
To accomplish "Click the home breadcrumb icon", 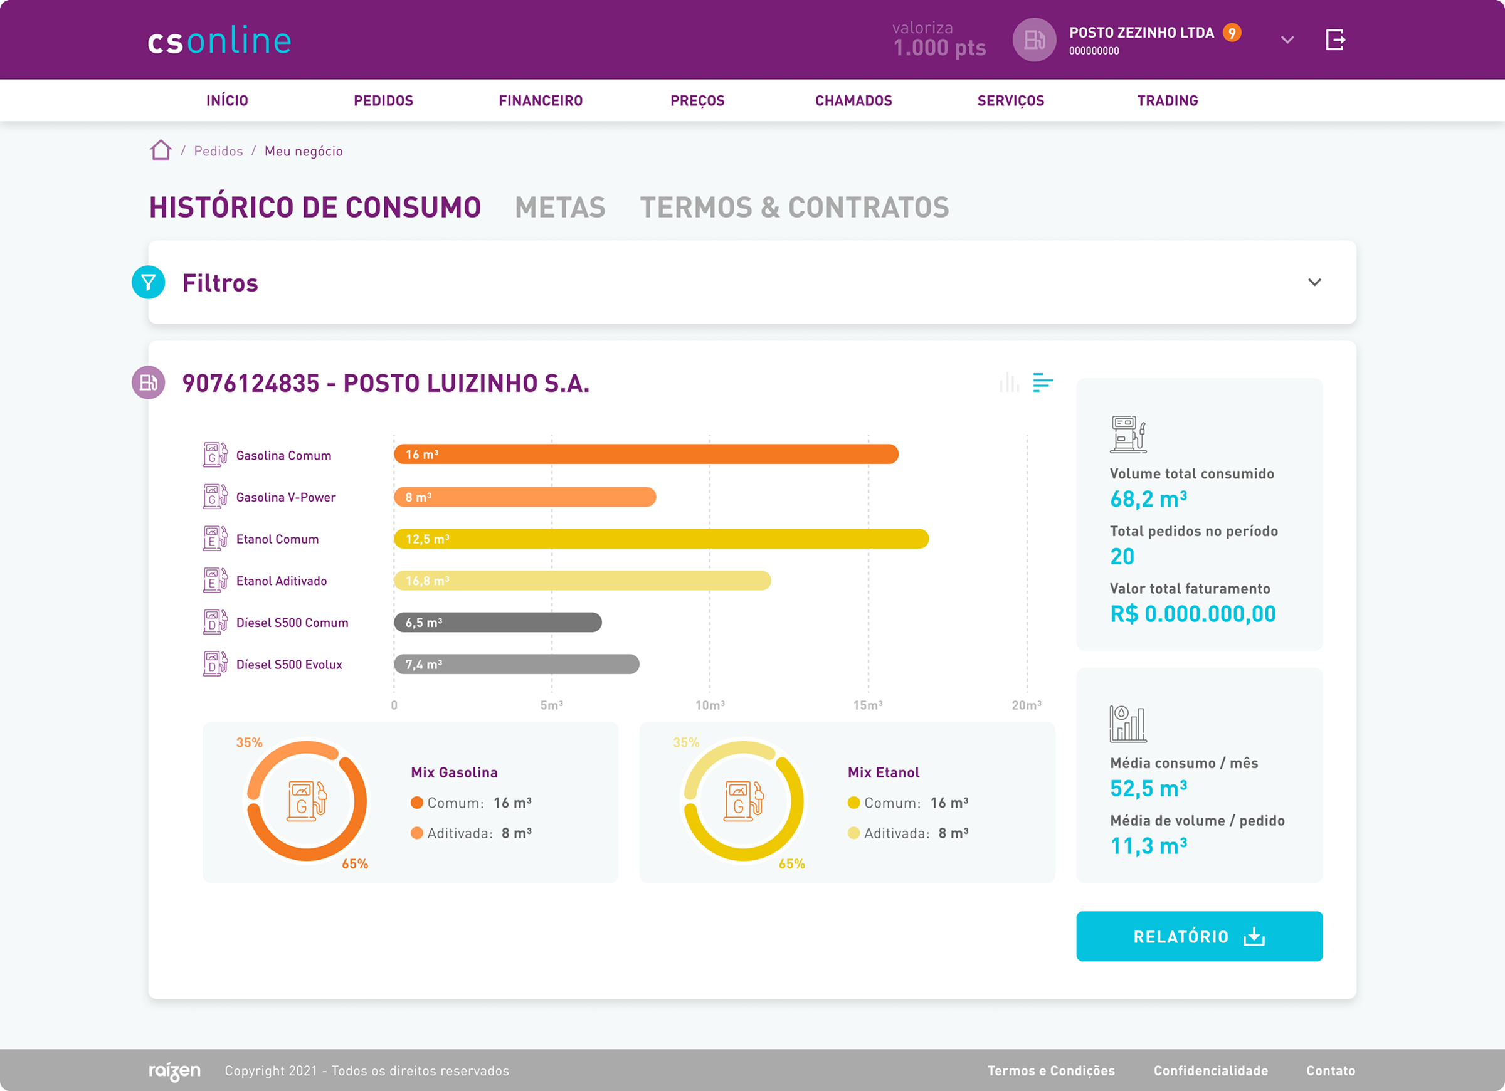I will click(x=161, y=150).
